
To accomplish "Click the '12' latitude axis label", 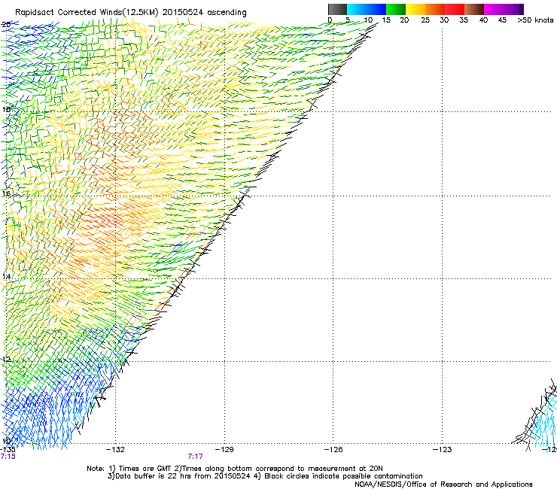I will tap(6, 359).
